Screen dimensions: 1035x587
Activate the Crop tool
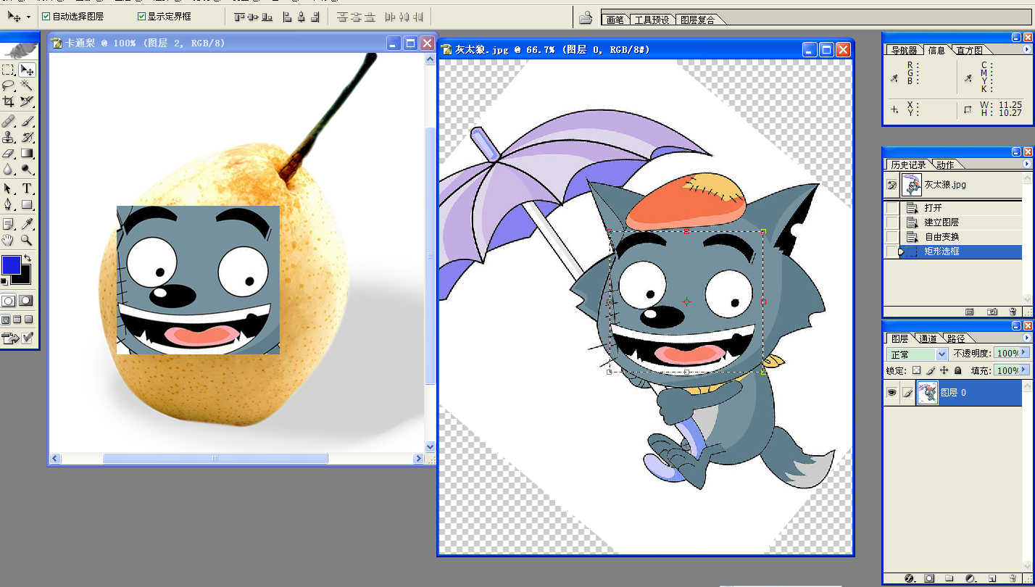8,101
